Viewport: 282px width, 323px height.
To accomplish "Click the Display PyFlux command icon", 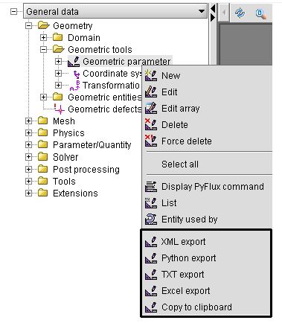I will pos(151,187).
